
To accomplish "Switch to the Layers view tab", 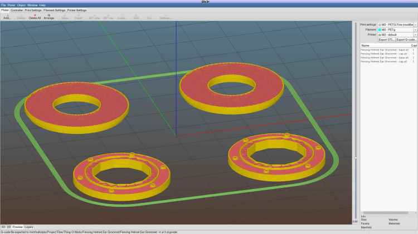I will [x=29, y=227].
